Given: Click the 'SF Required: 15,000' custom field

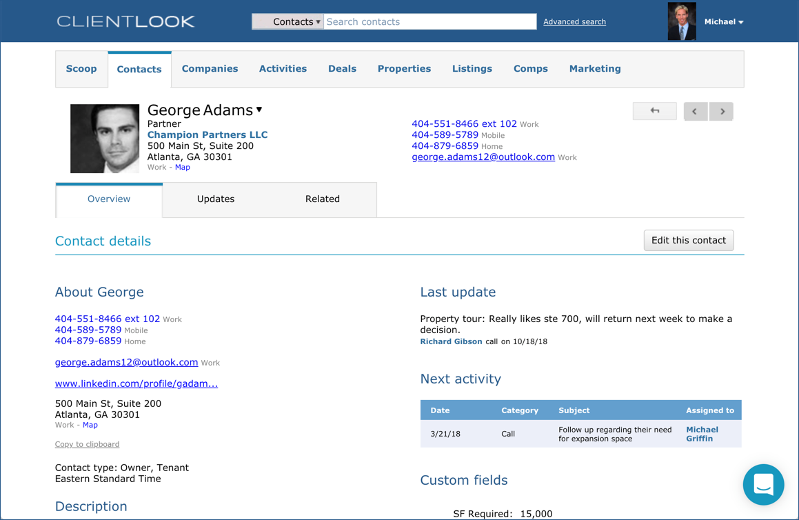Looking at the screenshot, I should pyautogui.click(x=503, y=513).
